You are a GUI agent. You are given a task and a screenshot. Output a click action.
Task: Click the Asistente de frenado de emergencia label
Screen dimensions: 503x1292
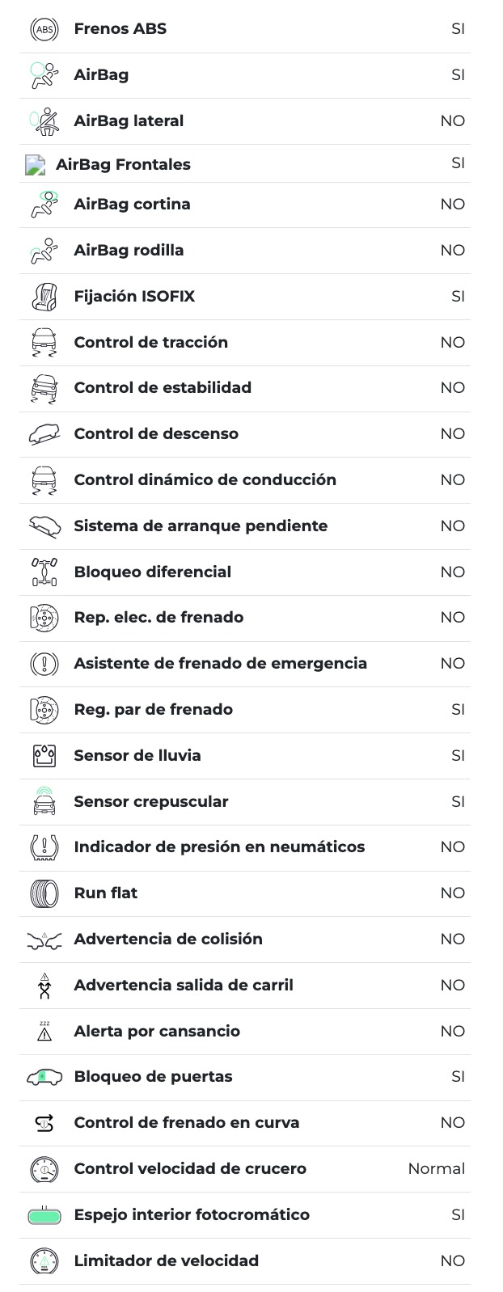220,664
